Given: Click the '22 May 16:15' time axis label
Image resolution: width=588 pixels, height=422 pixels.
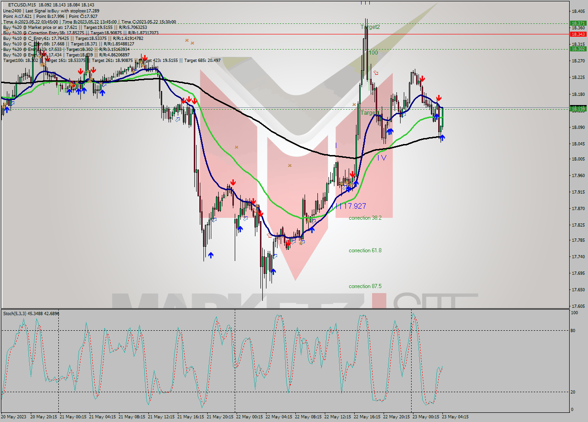Looking at the screenshot, I should coord(367,417).
